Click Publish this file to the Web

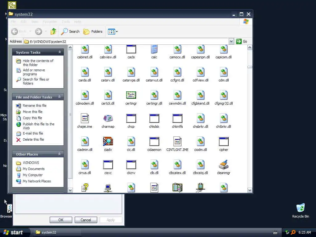click(x=39, y=126)
